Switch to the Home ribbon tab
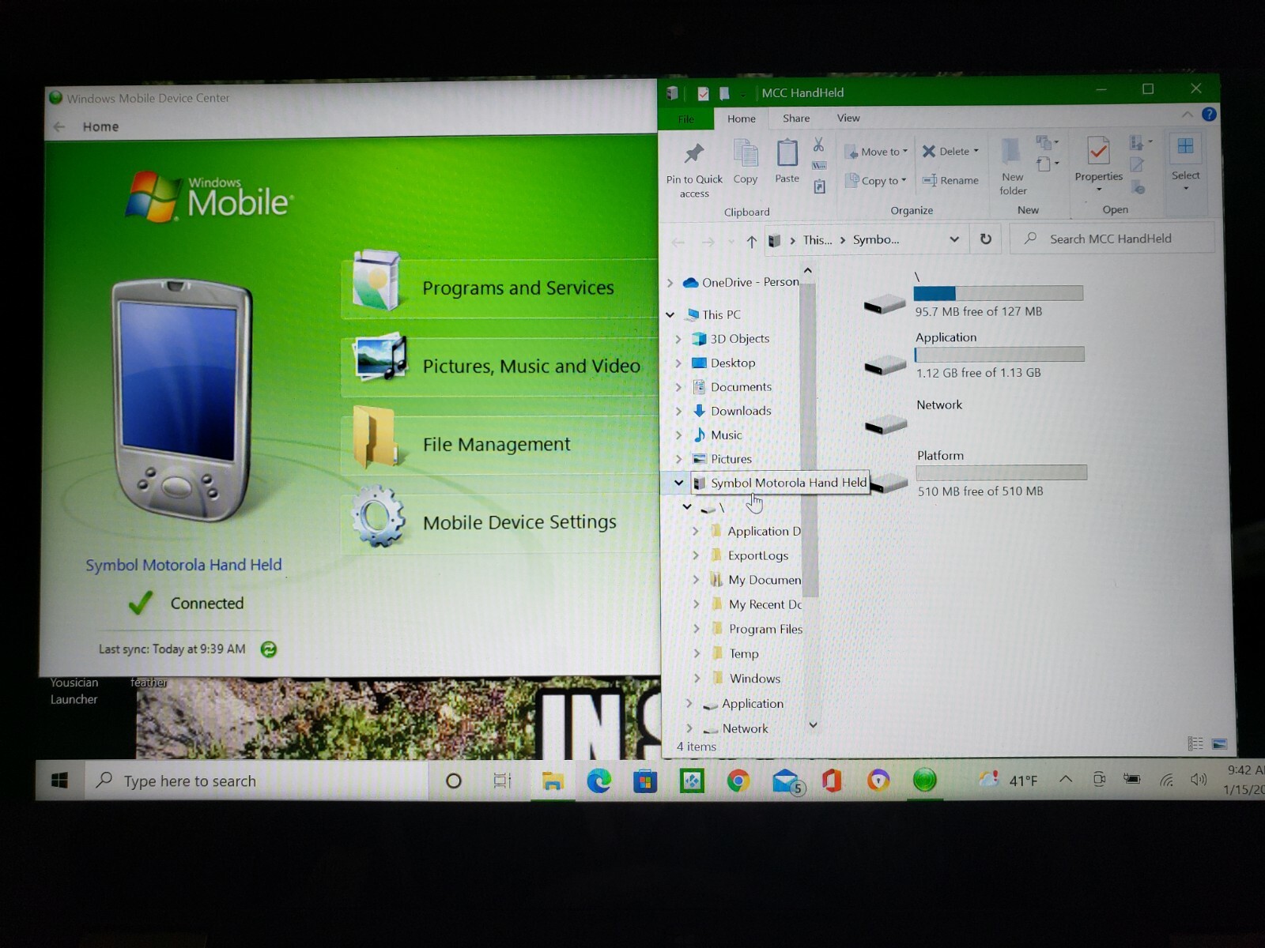The height and width of the screenshot is (948, 1265). (x=742, y=118)
